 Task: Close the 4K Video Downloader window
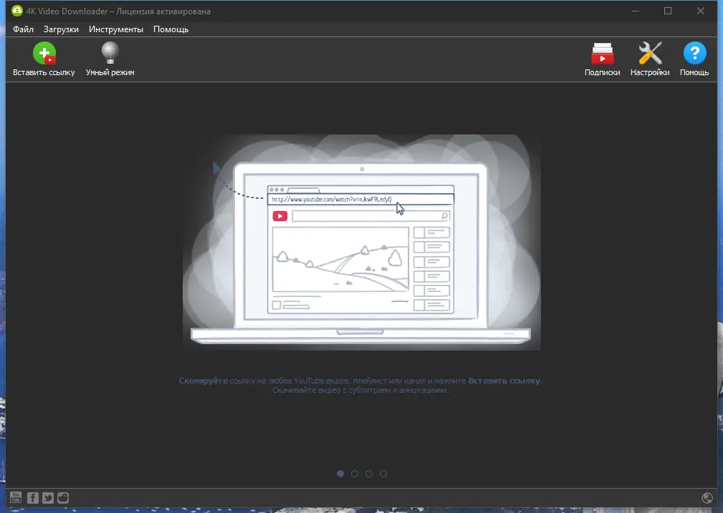coord(700,11)
